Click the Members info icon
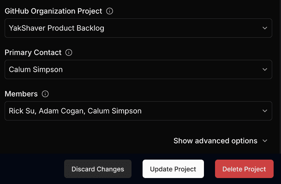Screen dimensions: 281x184 pos(45,94)
